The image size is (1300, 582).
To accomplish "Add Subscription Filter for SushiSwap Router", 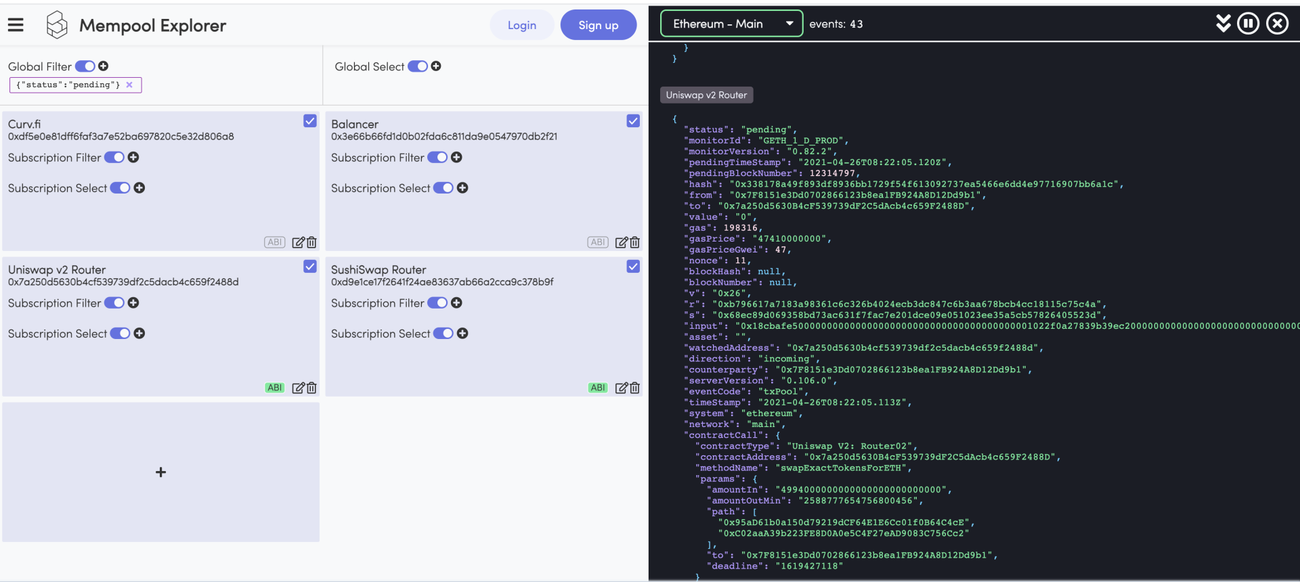I will (456, 303).
